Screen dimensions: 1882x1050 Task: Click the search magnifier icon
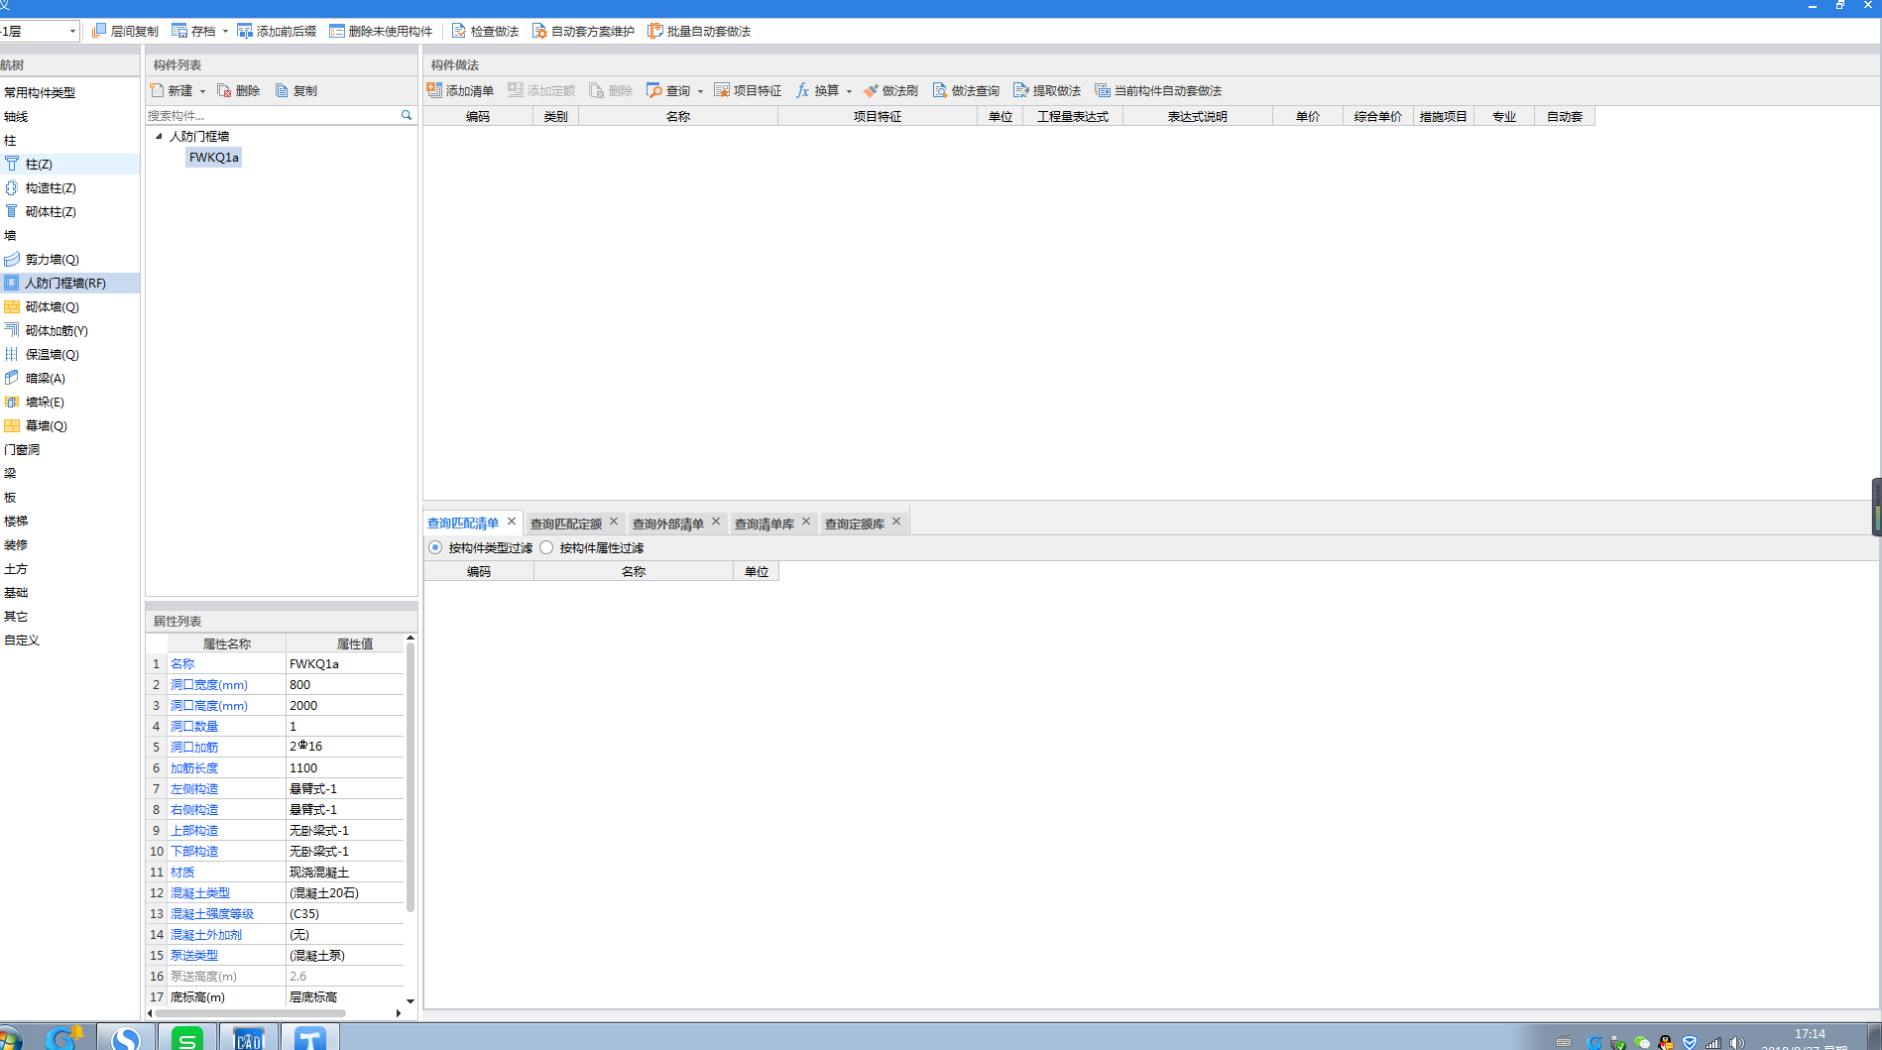point(407,116)
